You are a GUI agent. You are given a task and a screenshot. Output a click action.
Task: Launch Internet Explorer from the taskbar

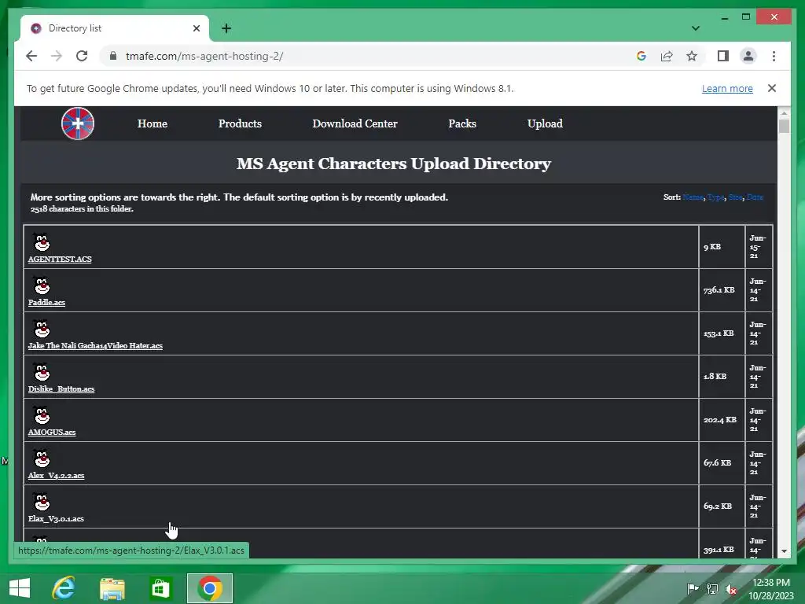point(64,588)
